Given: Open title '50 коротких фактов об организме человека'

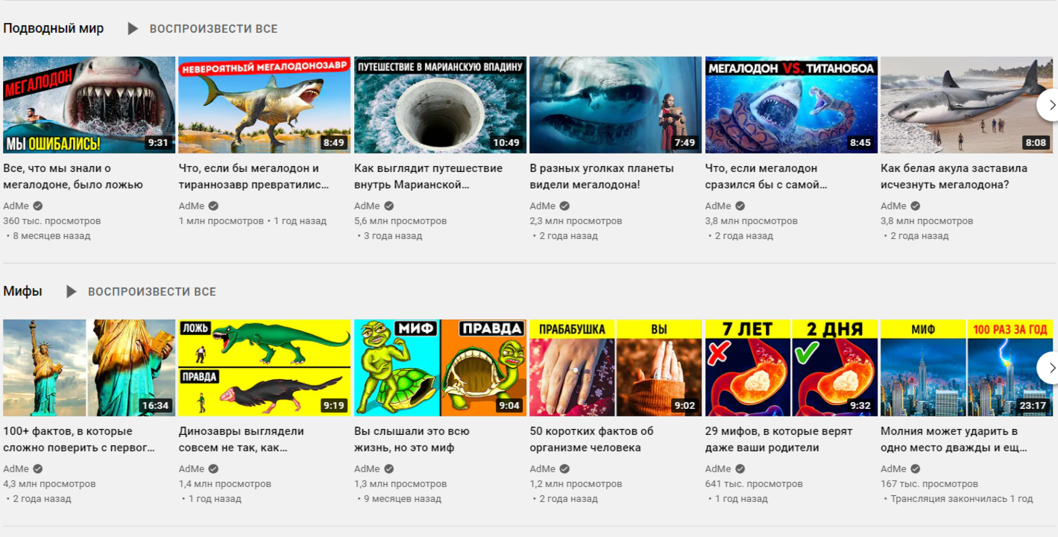Looking at the screenshot, I should pos(591,439).
